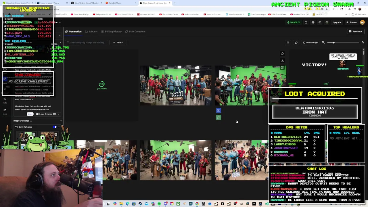Open Discord from the taskbar

tap(165, 204)
